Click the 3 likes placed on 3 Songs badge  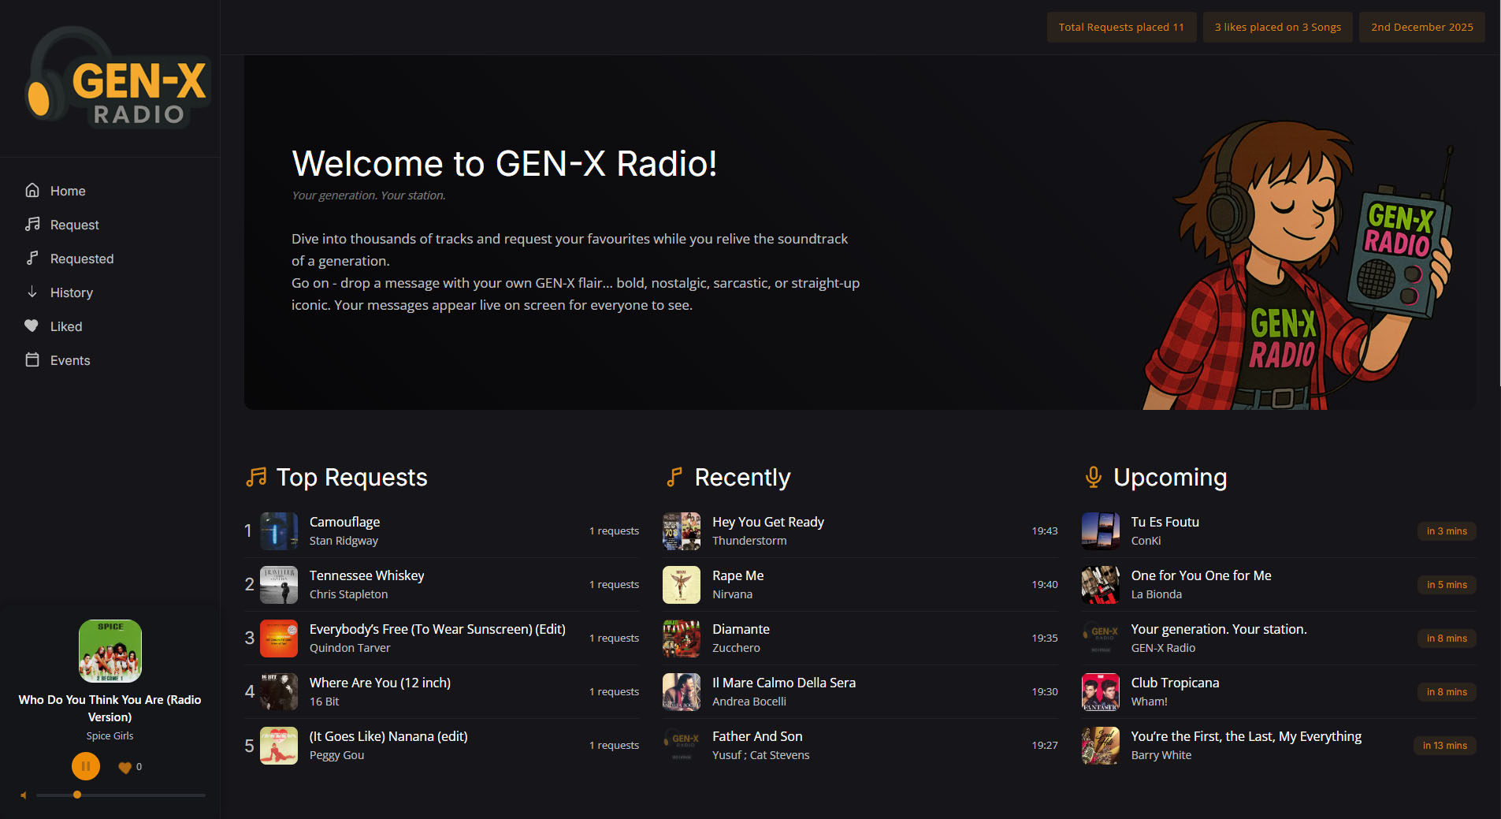click(x=1276, y=26)
